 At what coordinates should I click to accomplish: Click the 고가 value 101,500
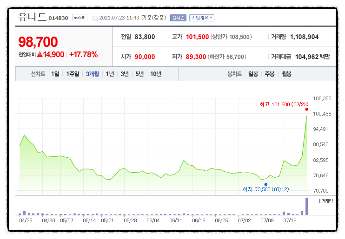197,37
